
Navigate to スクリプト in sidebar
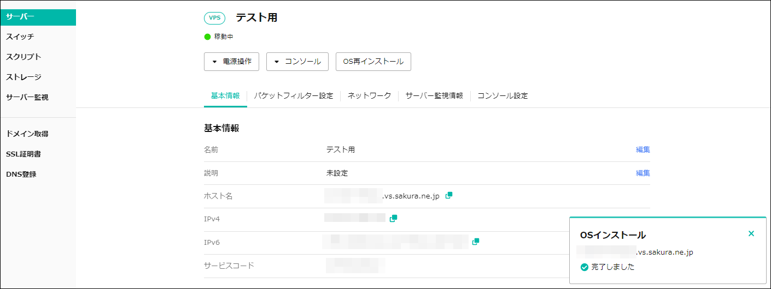coord(24,57)
